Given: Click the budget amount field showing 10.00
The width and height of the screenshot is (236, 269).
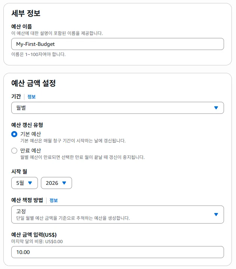Looking at the screenshot, I should tap(117, 252).
